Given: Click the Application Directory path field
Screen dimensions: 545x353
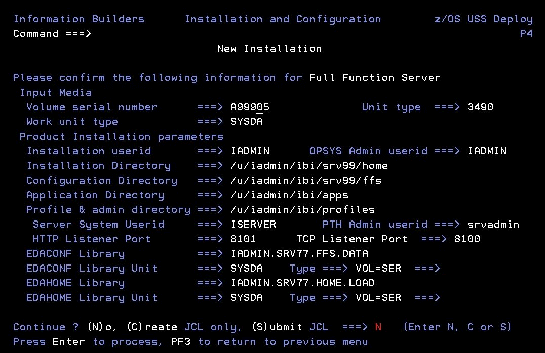Looking at the screenshot, I should coord(289,195).
